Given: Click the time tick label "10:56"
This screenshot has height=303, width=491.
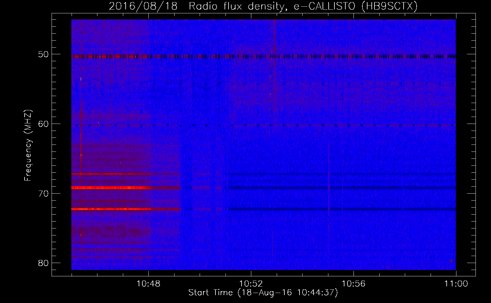Looking at the screenshot, I should click(354, 284).
